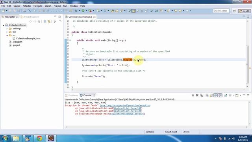Open the Open Console dropdown arrow
The image size is (252, 142).
(240, 95)
